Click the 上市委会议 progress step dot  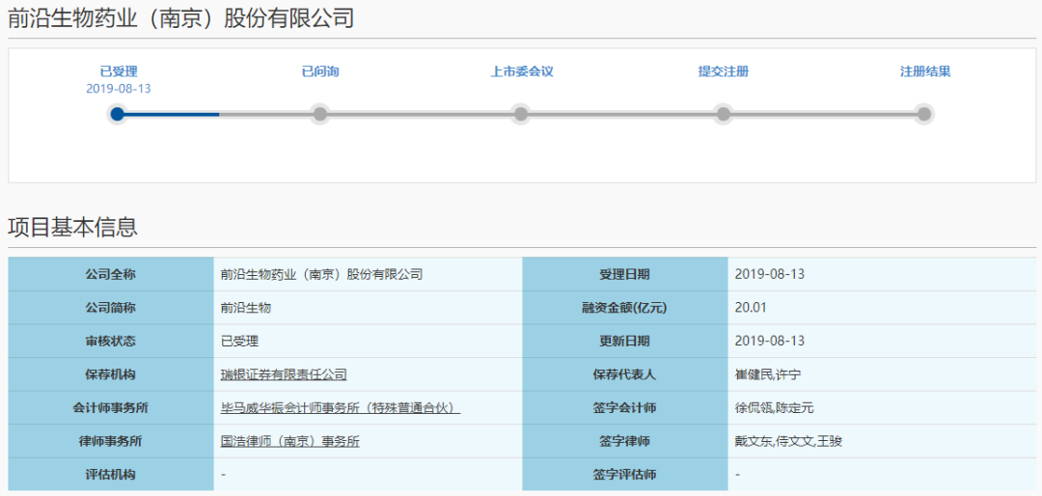click(x=521, y=115)
